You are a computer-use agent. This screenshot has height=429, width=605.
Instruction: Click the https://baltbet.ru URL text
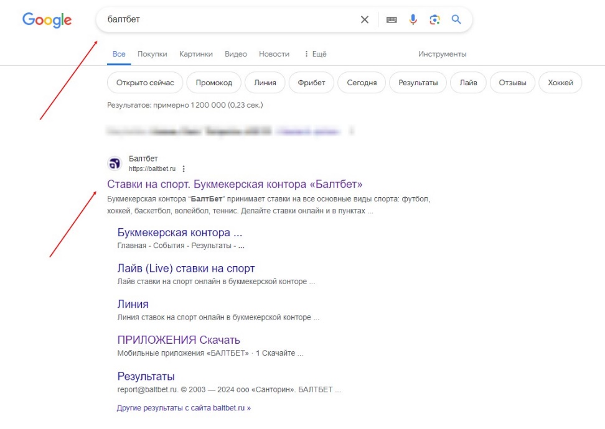pos(152,169)
